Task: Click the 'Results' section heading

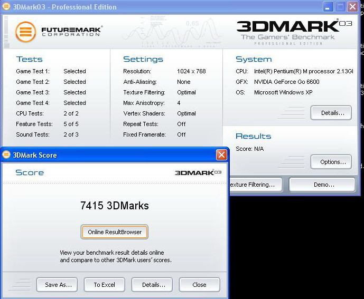Action: [x=253, y=136]
